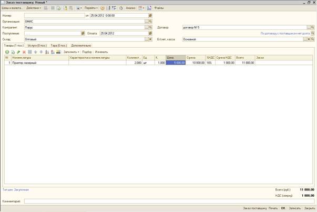Click the Записать button

[294, 208]
